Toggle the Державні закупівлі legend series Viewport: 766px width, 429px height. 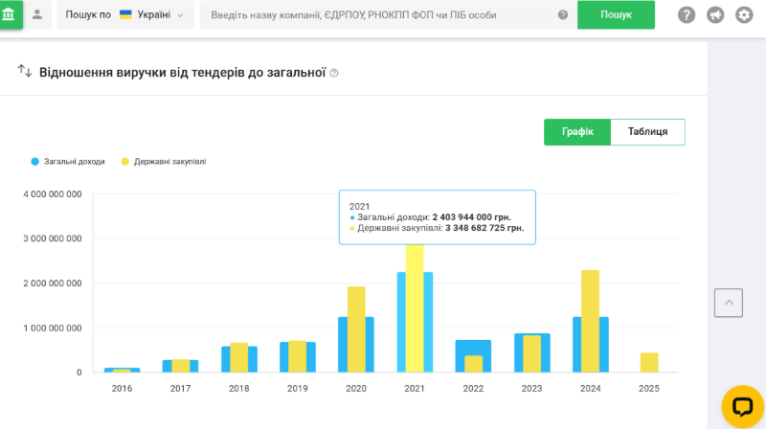tap(163, 162)
